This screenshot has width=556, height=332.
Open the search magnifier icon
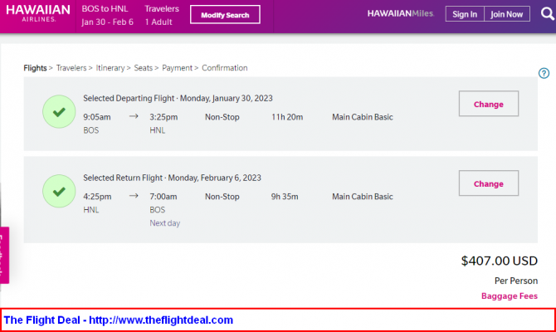click(548, 14)
